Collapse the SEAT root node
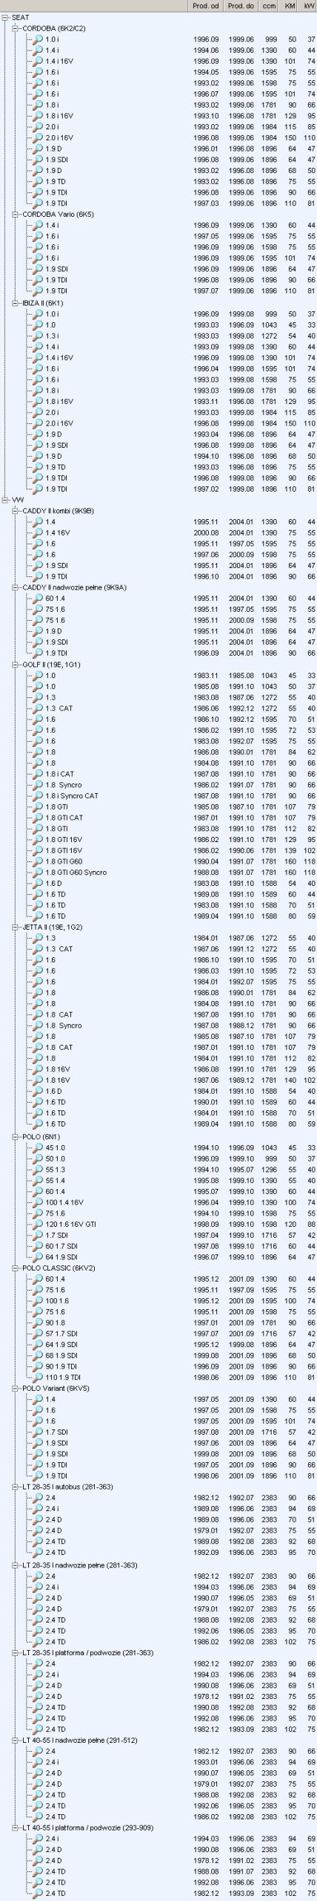Image resolution: width=317 pixels, height=1901 pixels. coord(6,17)
